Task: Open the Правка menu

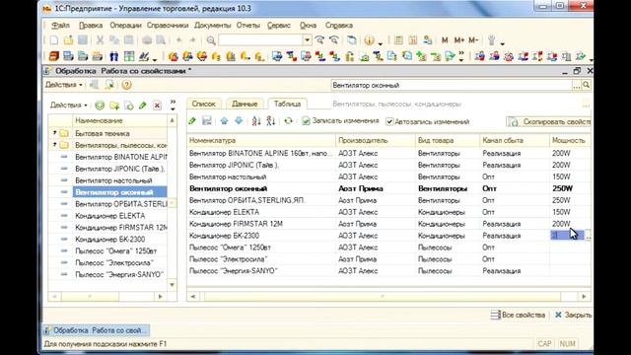Action: click(x=91, y=25)
